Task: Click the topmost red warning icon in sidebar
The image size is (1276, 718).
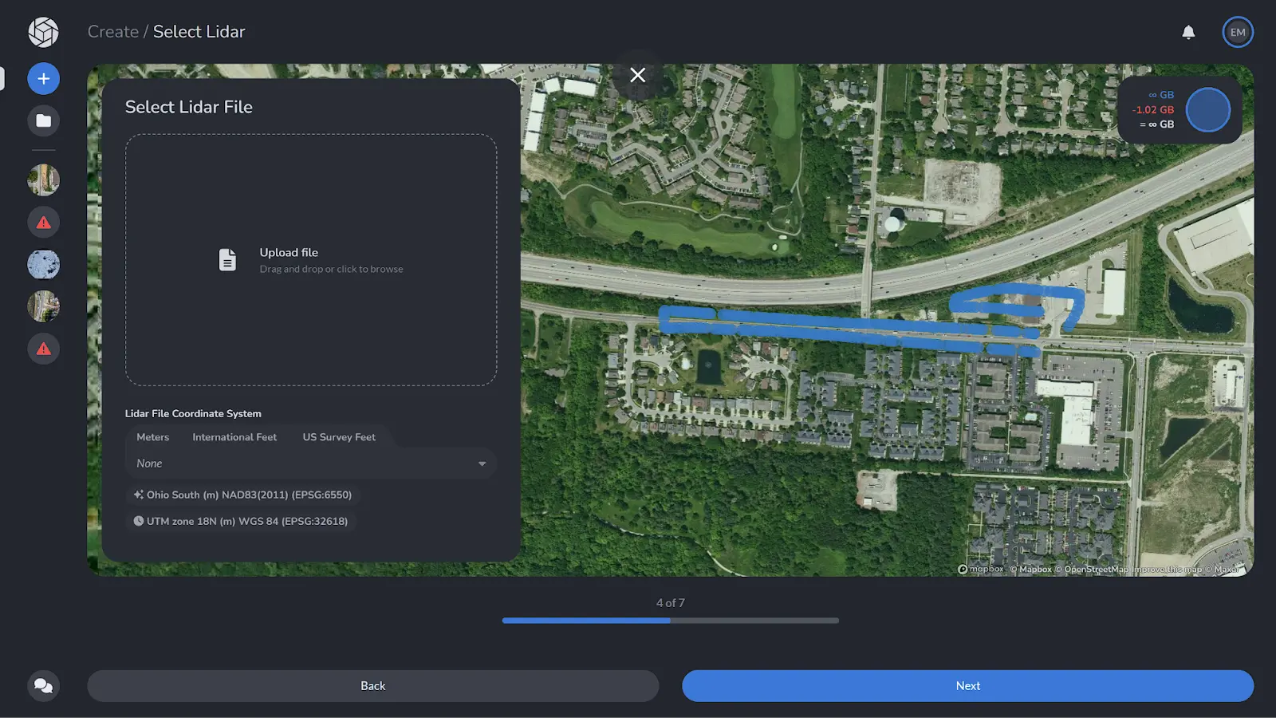Action: (x=43, y=222)
